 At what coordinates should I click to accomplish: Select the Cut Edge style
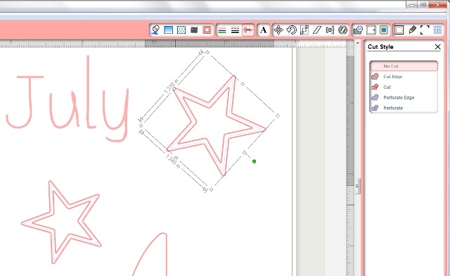404,77
